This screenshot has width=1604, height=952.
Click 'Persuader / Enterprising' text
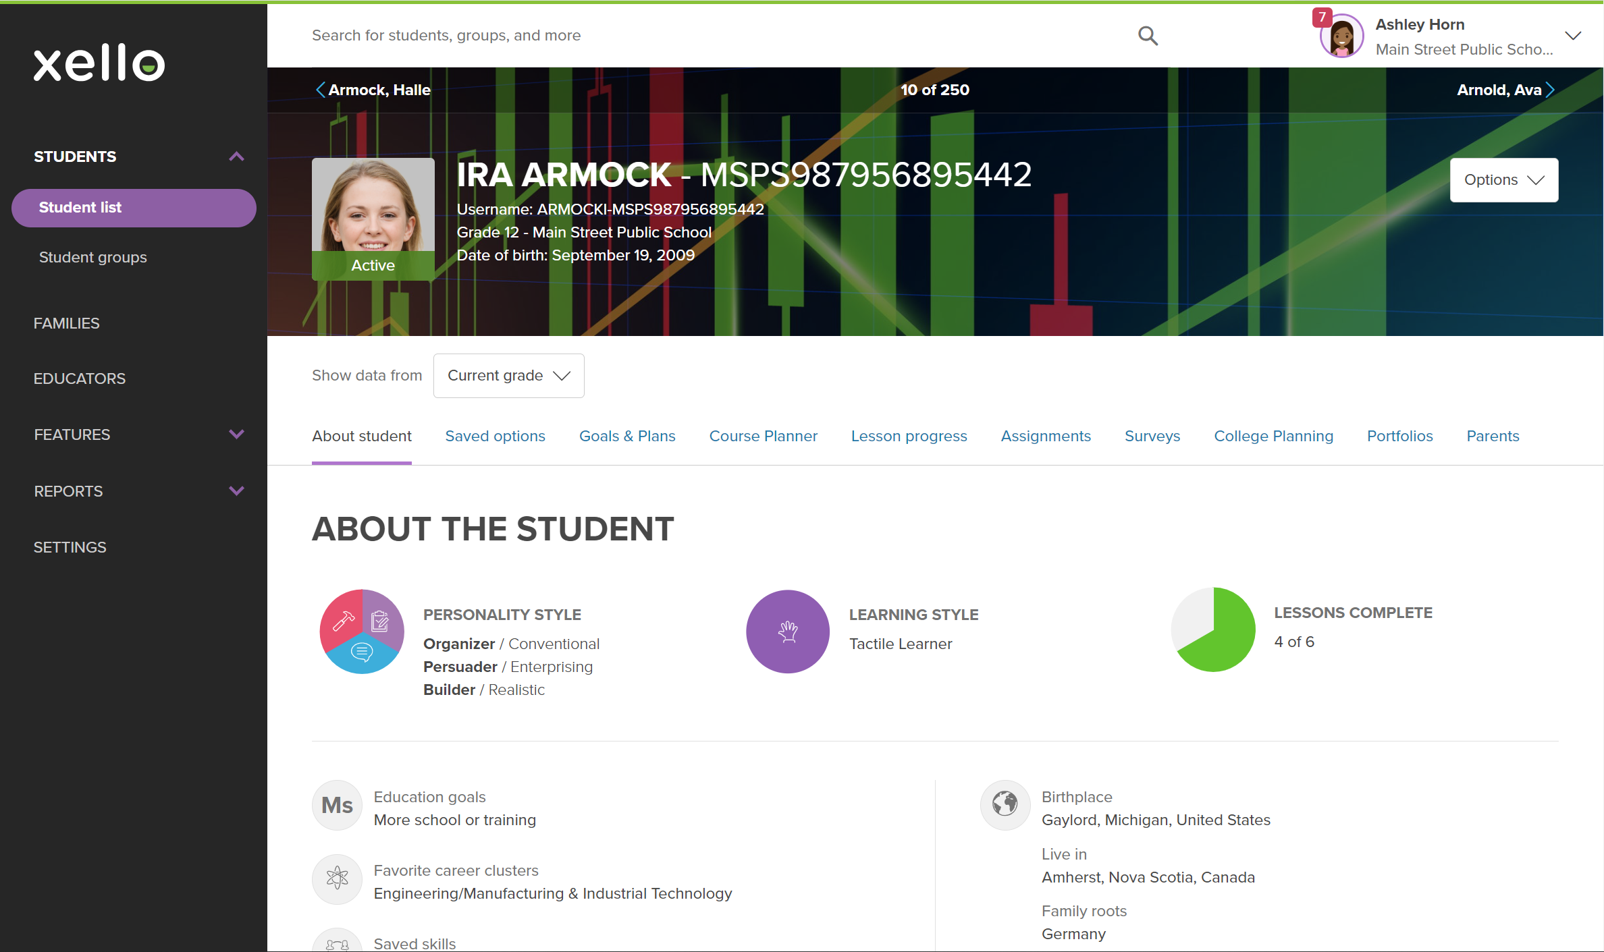pos(508,667)
